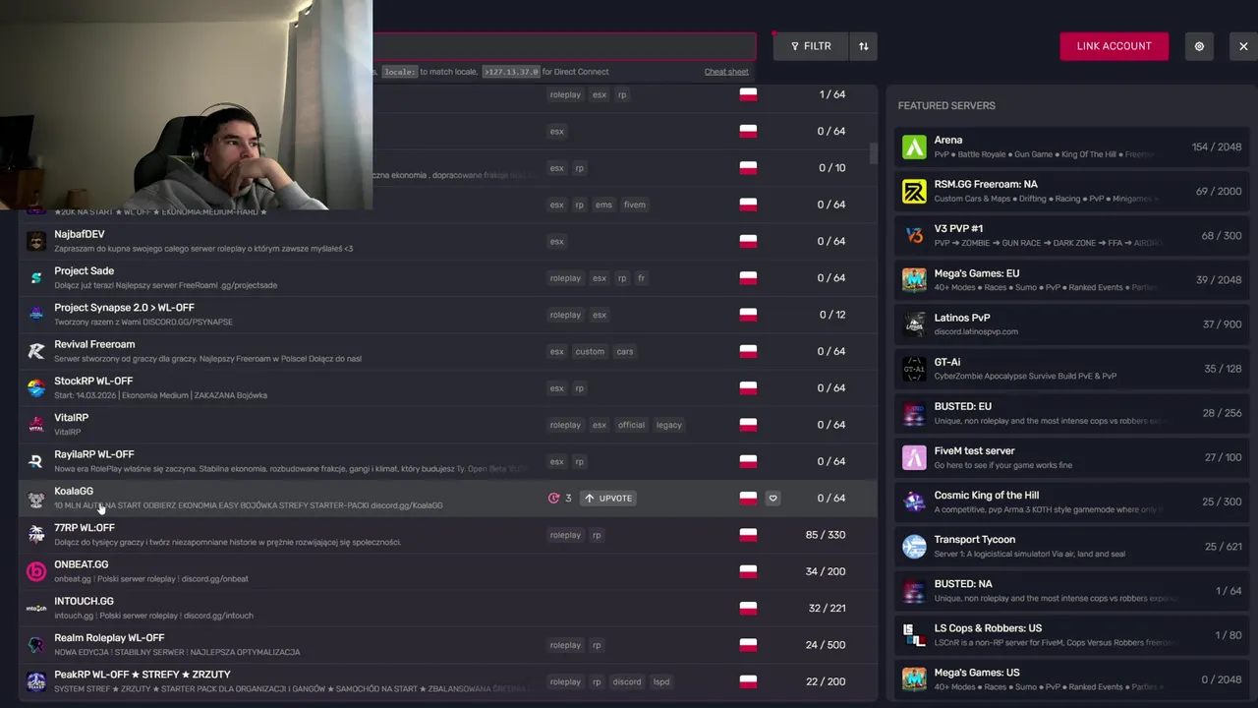Click 24 / 500 player count
1258x708 pixels.
(x=825, y=645)
